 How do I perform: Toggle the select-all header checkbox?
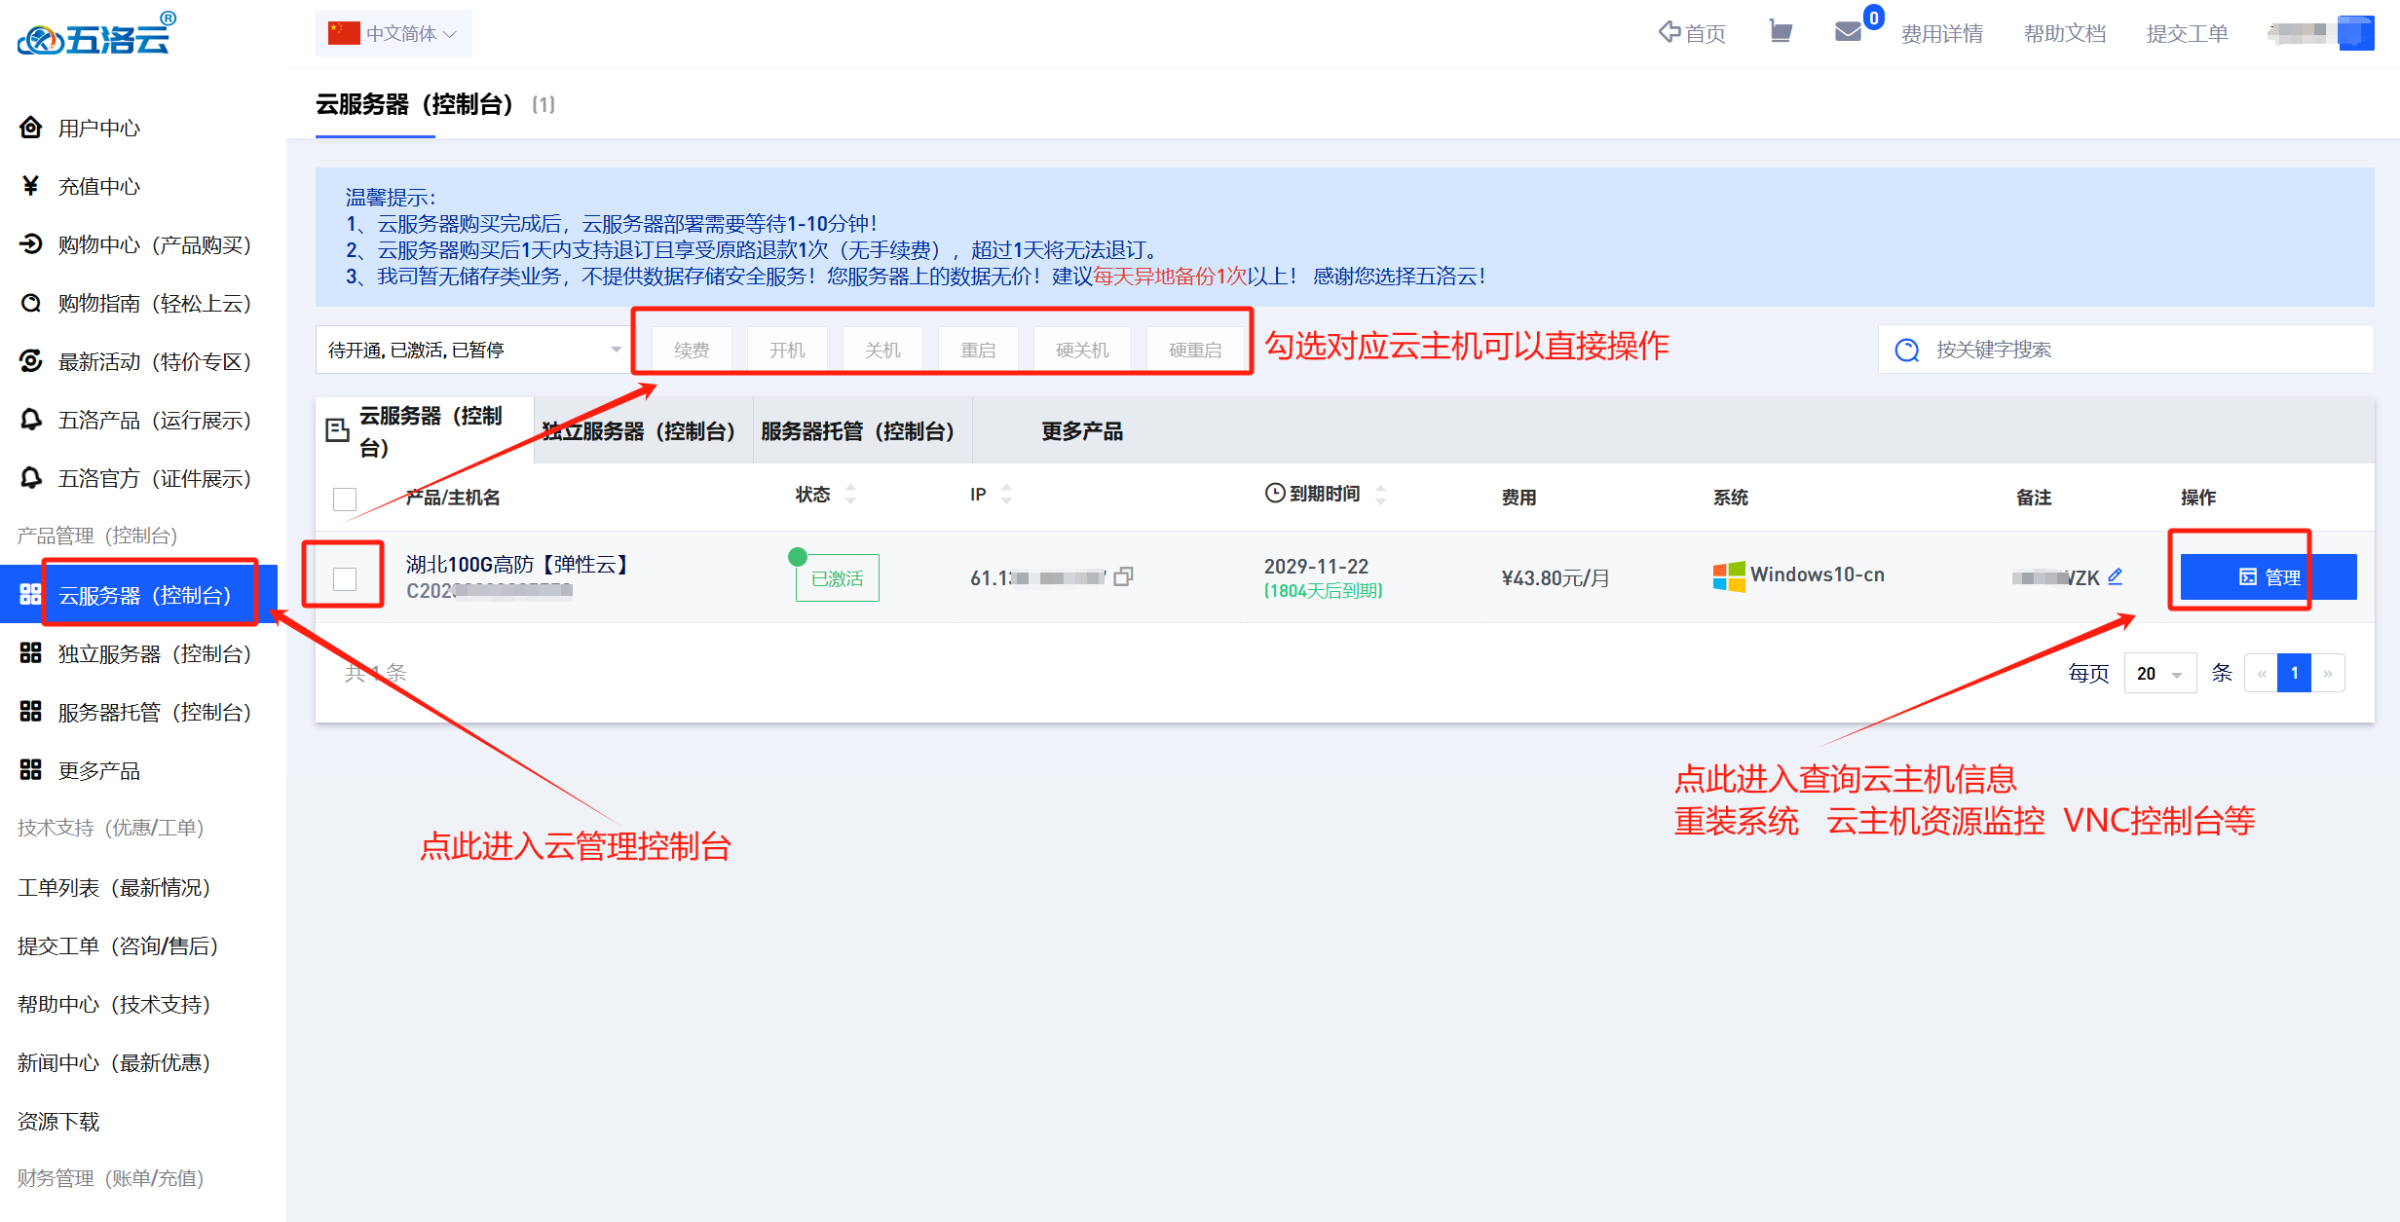345,499
